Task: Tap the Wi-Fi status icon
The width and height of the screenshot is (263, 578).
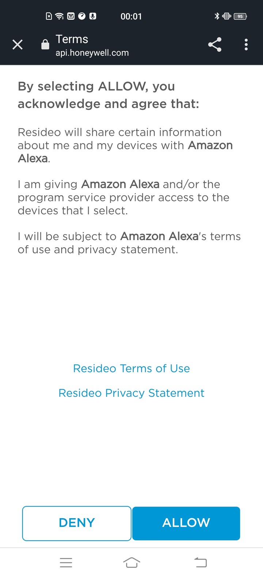Action: [x=60, y=16]
